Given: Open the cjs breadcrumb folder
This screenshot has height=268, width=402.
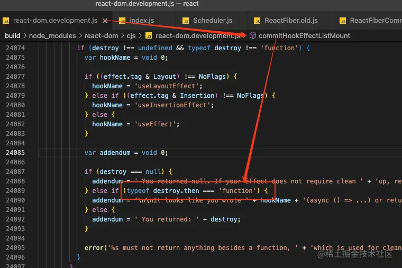Looking at the screenshot, I should pyautogui.click(x=131, y=35).
